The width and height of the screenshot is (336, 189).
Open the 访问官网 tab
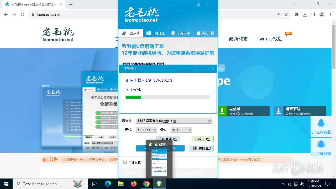[x=205, y=33]
